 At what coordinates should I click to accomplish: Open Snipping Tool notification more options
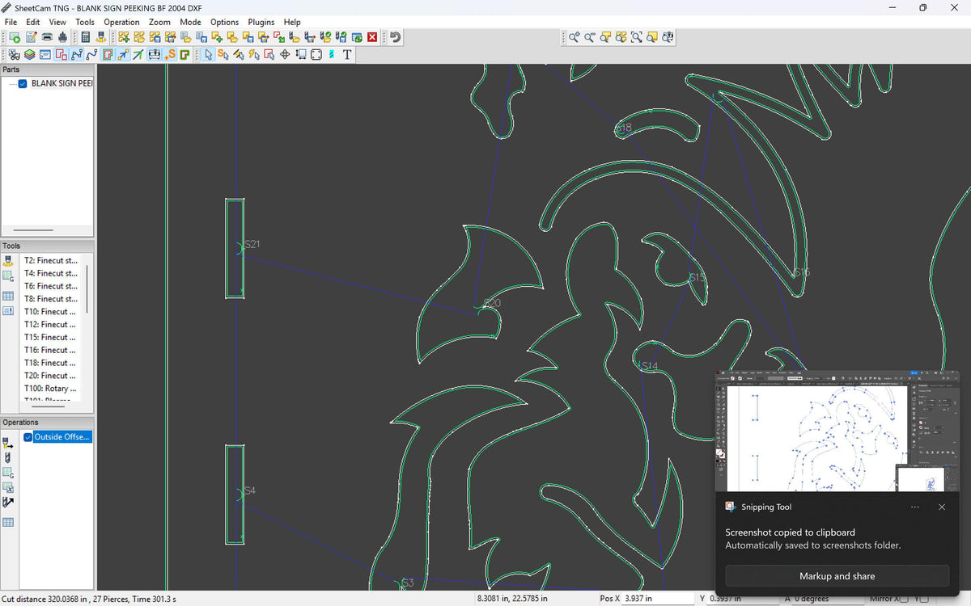914,507
